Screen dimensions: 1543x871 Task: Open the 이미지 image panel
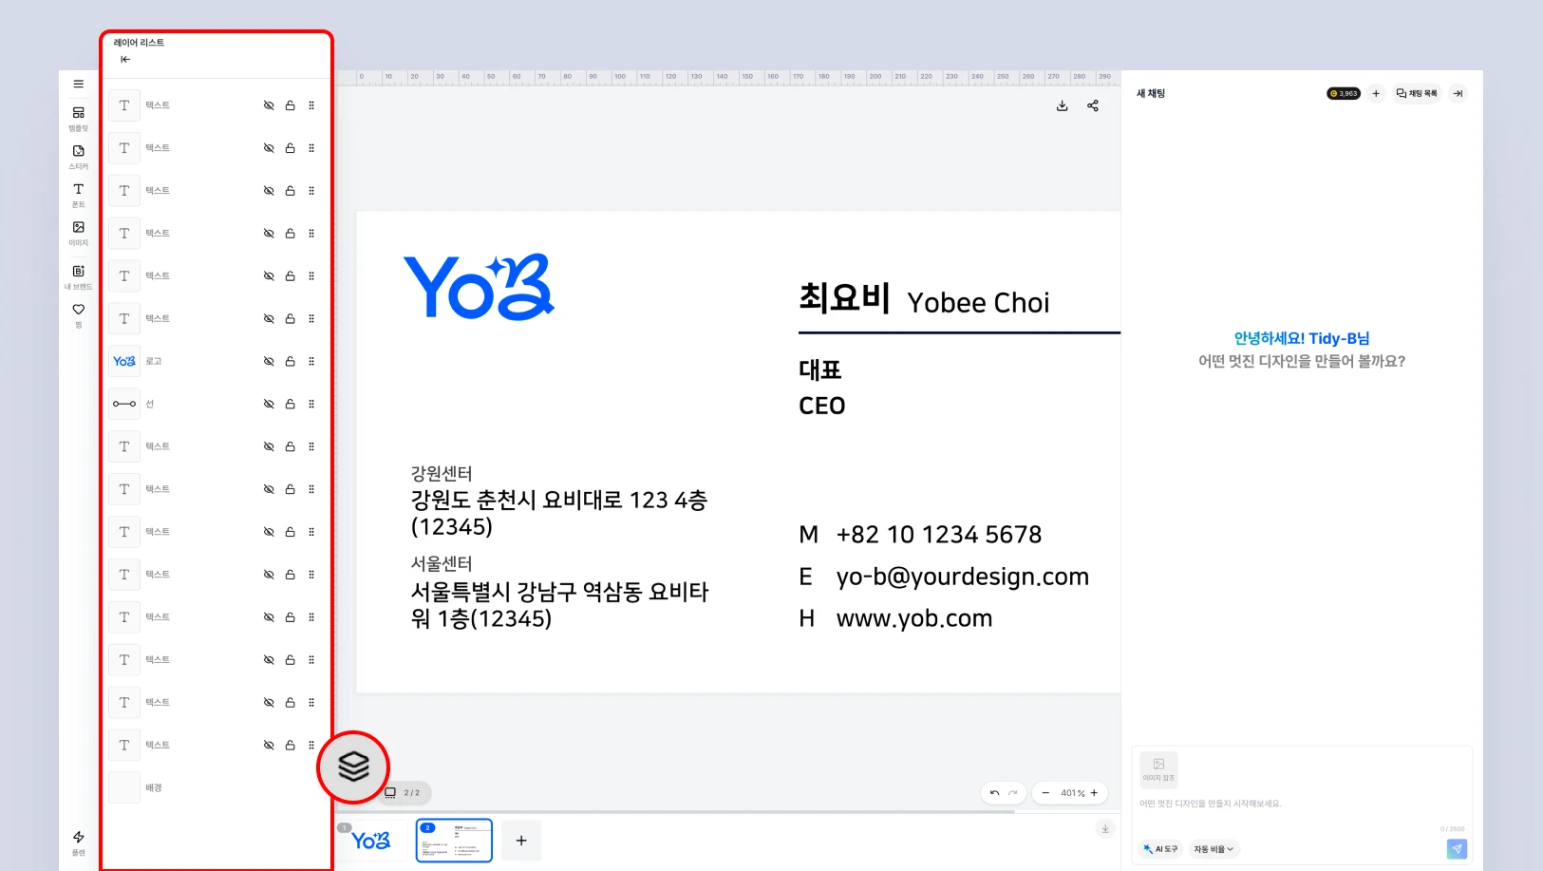click(x=79, y=233)
